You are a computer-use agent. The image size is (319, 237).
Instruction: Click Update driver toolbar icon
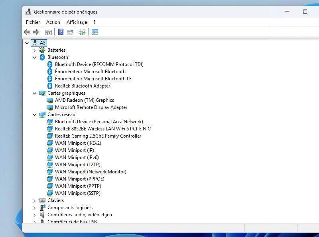pyautogui.click(x=83, y=32)
